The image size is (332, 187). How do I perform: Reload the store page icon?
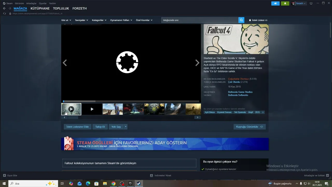click(x=4, y=14)
